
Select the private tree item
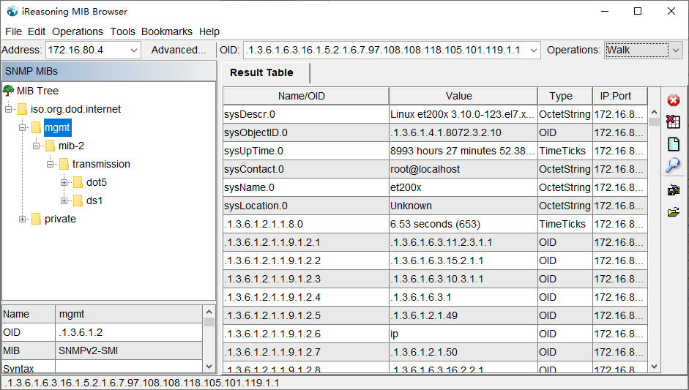[60, 219]
